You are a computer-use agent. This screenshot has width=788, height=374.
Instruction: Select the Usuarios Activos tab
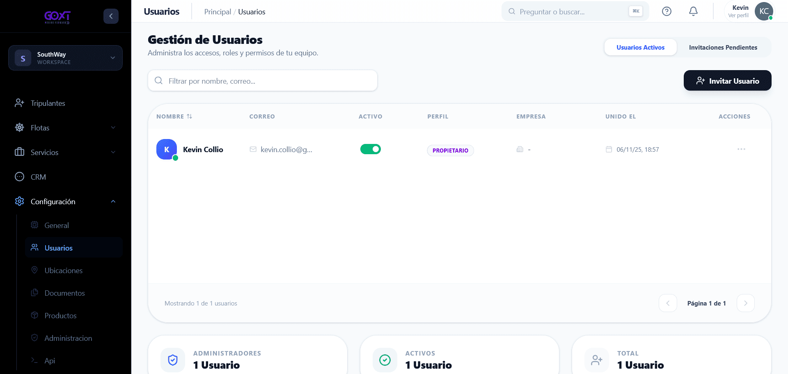pos(640,48)
